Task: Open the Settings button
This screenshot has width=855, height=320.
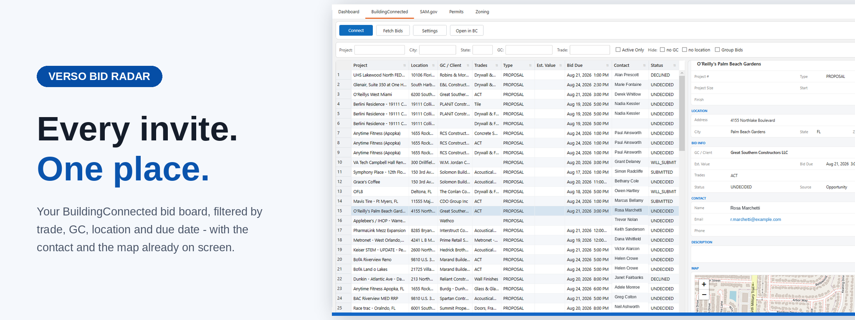Action: 430,30
